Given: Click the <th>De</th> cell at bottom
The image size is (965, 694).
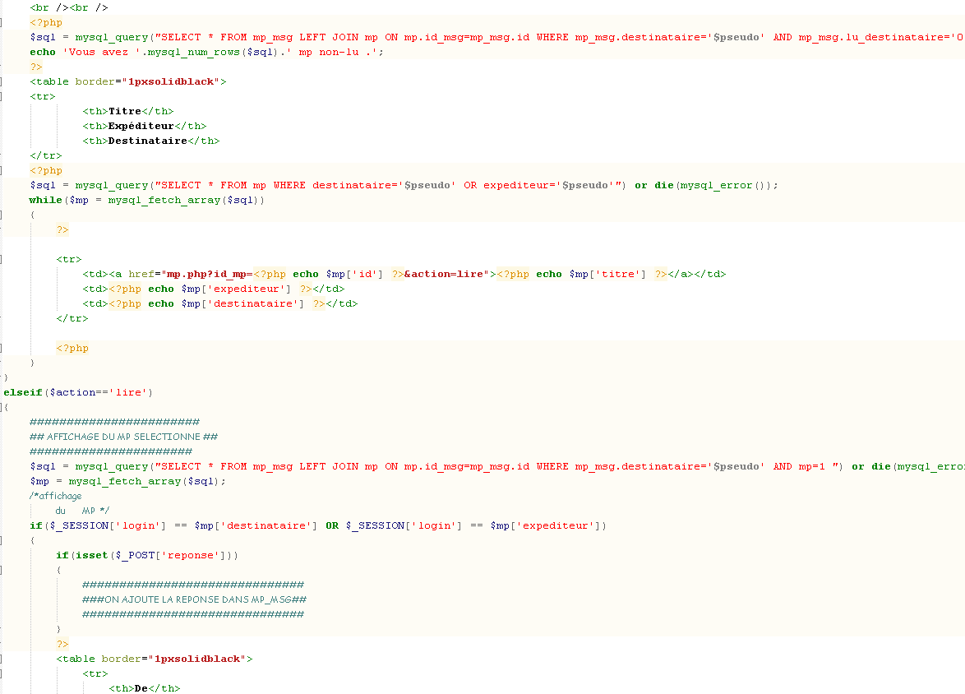Looking at the screenshot, I should 145,688.
